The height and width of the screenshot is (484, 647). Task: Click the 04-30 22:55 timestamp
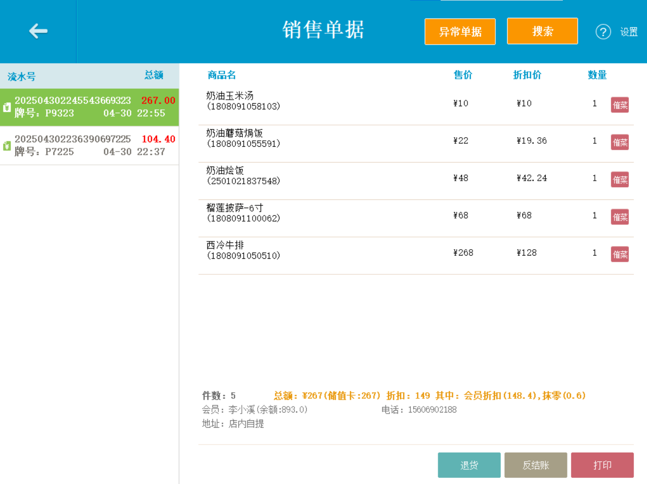point(134,113)
